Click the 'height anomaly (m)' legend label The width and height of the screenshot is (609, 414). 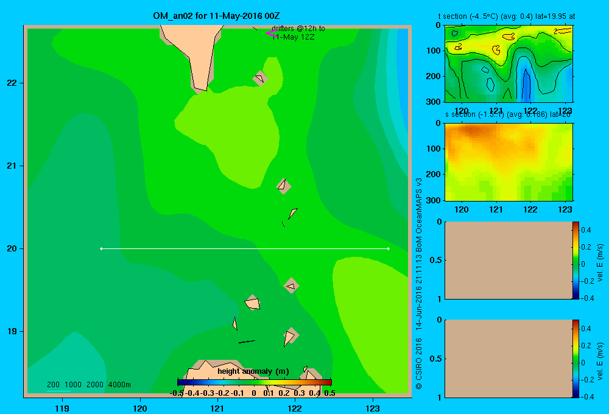[253, 371]
